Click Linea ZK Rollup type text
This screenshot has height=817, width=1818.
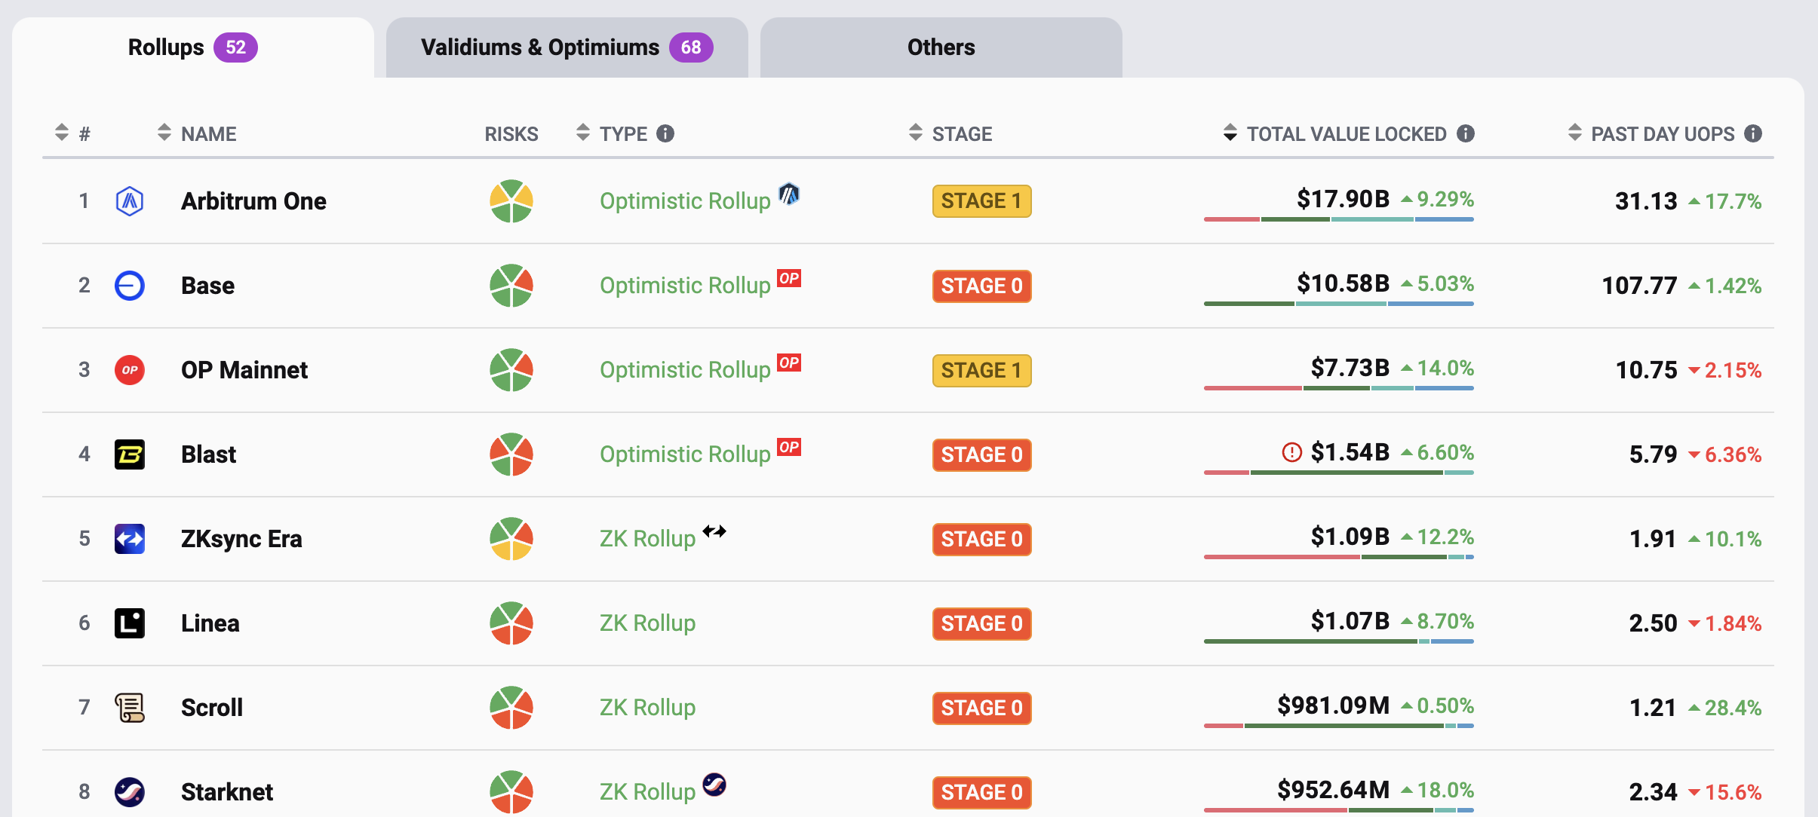tap(647, 623)
